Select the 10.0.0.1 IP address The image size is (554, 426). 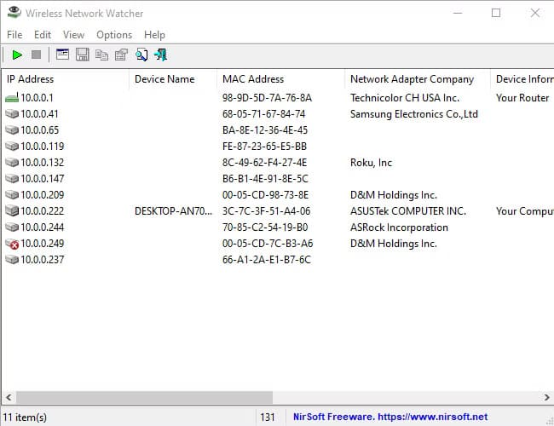pyautogui.click(x=37, y=98)
